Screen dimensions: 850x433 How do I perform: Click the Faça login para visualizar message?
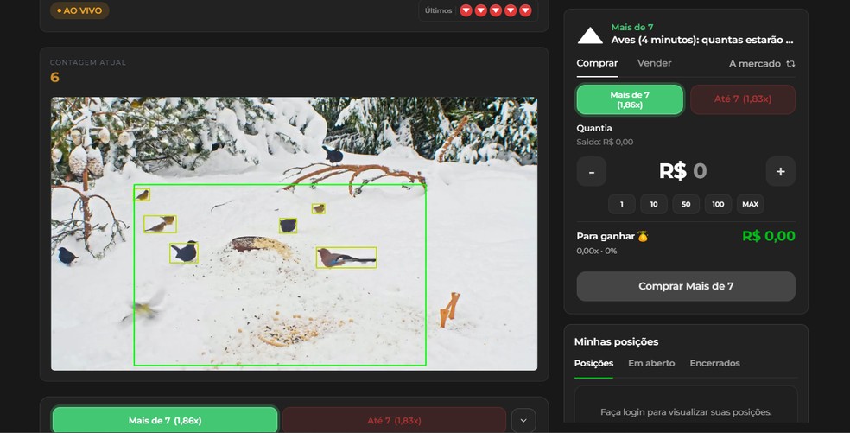686,412
